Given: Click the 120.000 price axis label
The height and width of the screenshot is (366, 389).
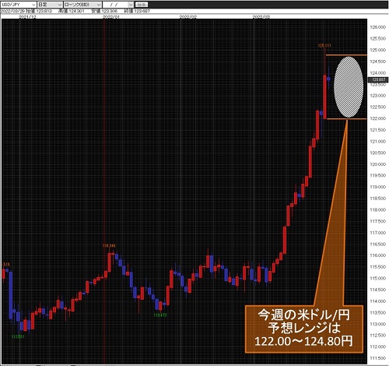Looking at the screenshot, I should 378,164.
